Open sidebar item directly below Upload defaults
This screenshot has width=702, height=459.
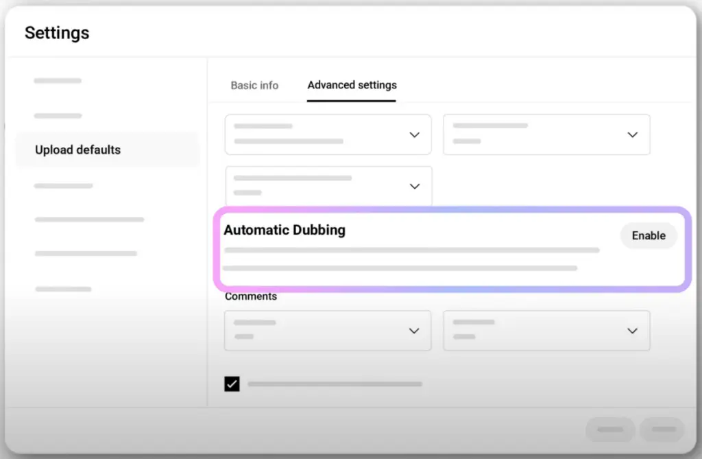click(64, 186)
